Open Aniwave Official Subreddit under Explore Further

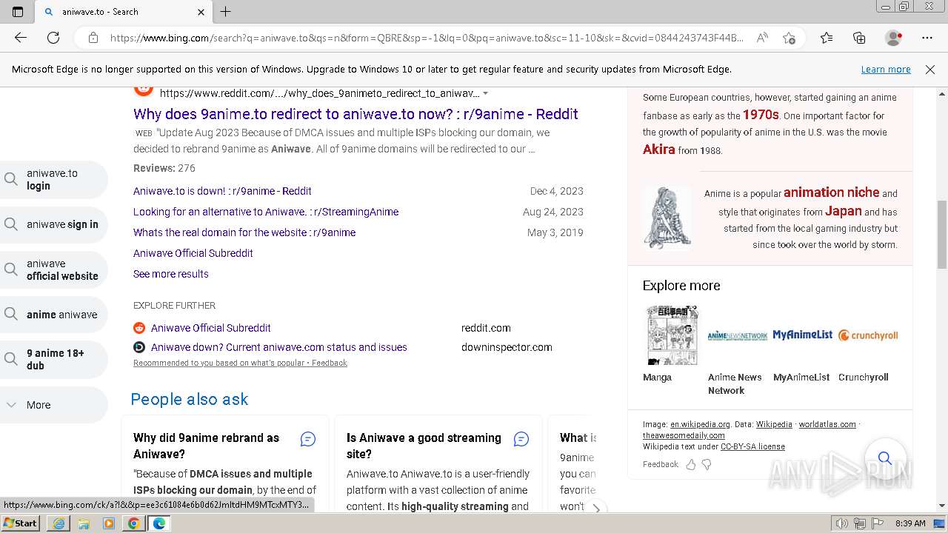point(210,328)
